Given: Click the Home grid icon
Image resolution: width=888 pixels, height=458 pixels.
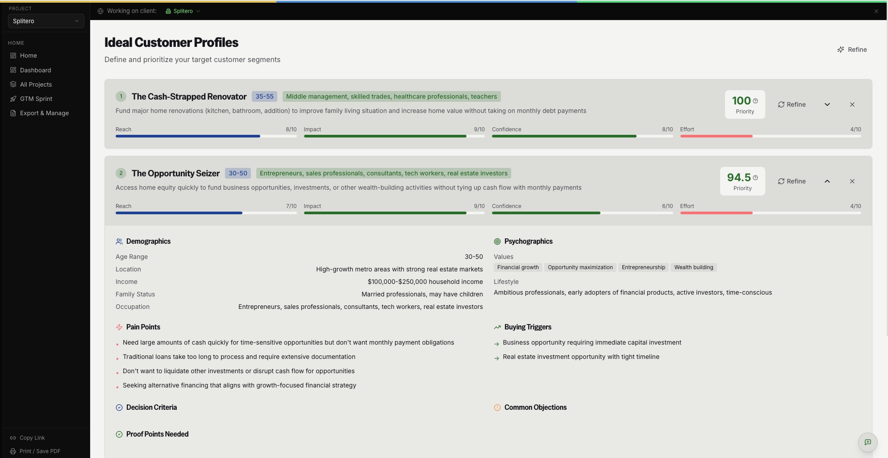Looking at the screenshot, I should [x=13, y=55].
